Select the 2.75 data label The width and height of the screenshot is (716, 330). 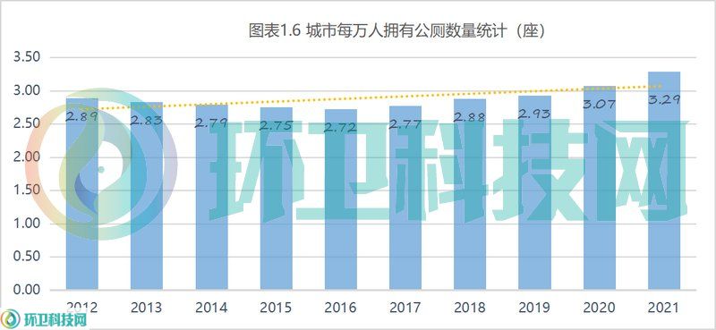276,125
